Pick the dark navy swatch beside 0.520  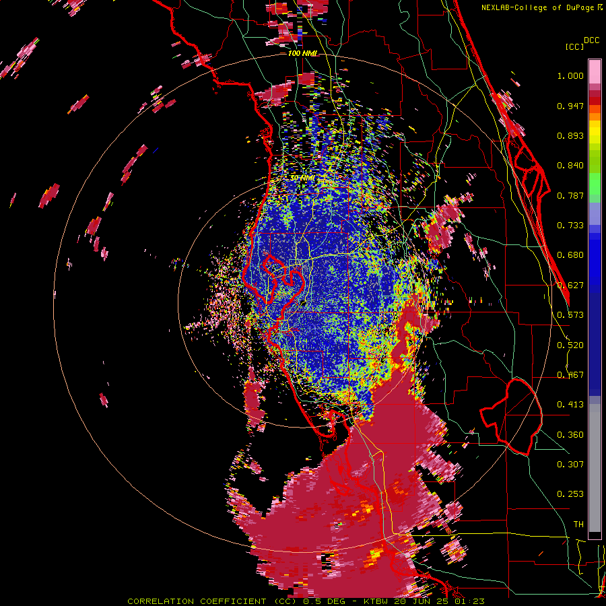pyautogui.click(x=595, y=344)
